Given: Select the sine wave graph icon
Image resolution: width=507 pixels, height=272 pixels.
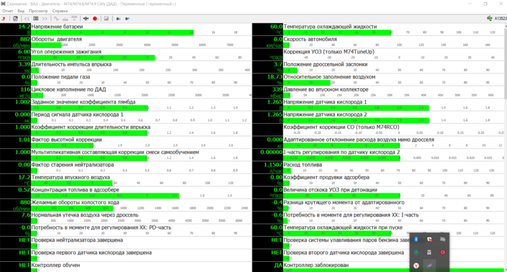Looking at the screenshot, I should pos(56,19).
